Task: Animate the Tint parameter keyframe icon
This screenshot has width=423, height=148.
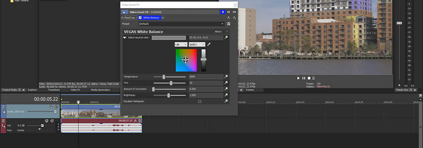Action: pyautogui.click(x=226, y=83)
